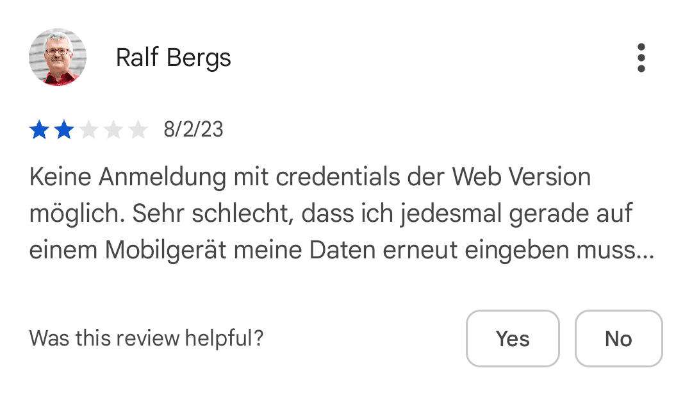Click the three-dot menu beside the review

click(x=641, y=57)
